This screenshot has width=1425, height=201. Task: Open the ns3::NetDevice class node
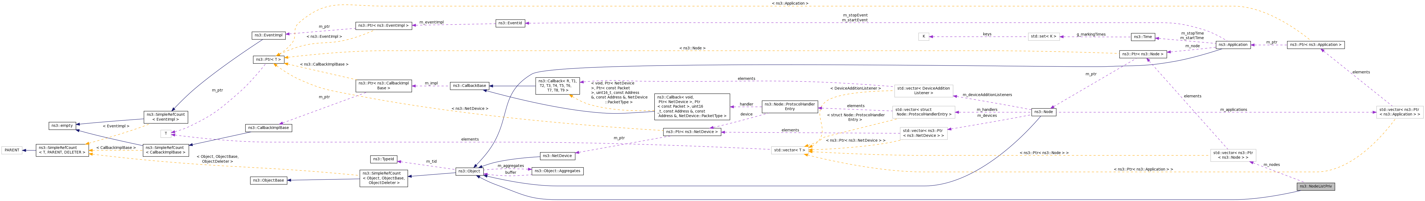[558, 156]
